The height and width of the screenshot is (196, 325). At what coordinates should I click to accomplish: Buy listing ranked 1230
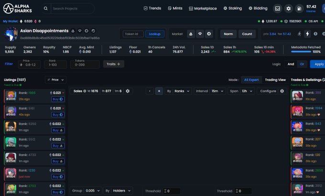[58, 177]
